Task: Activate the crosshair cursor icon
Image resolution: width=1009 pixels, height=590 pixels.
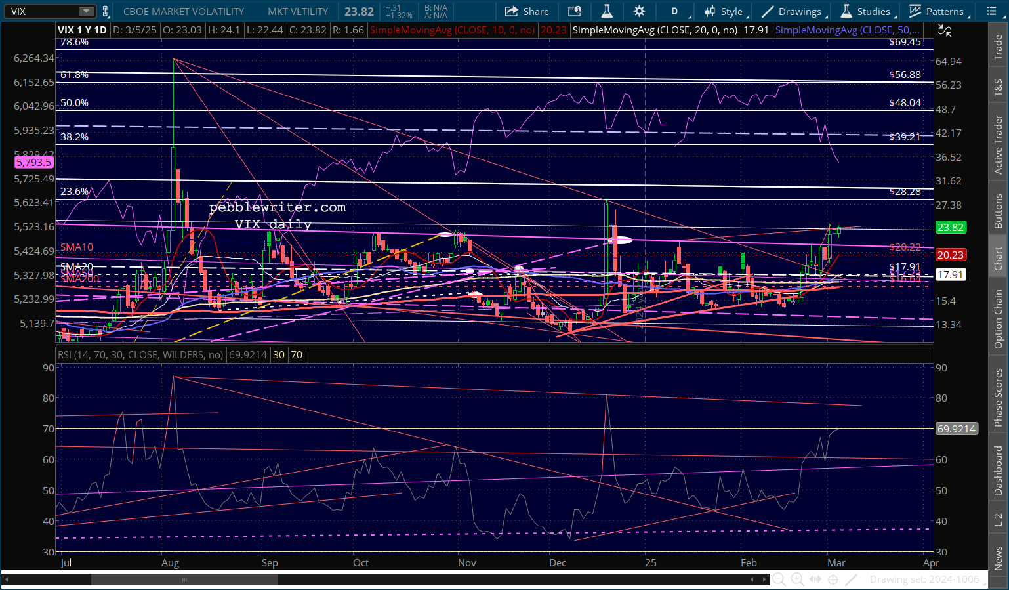Action: (833, 579)
